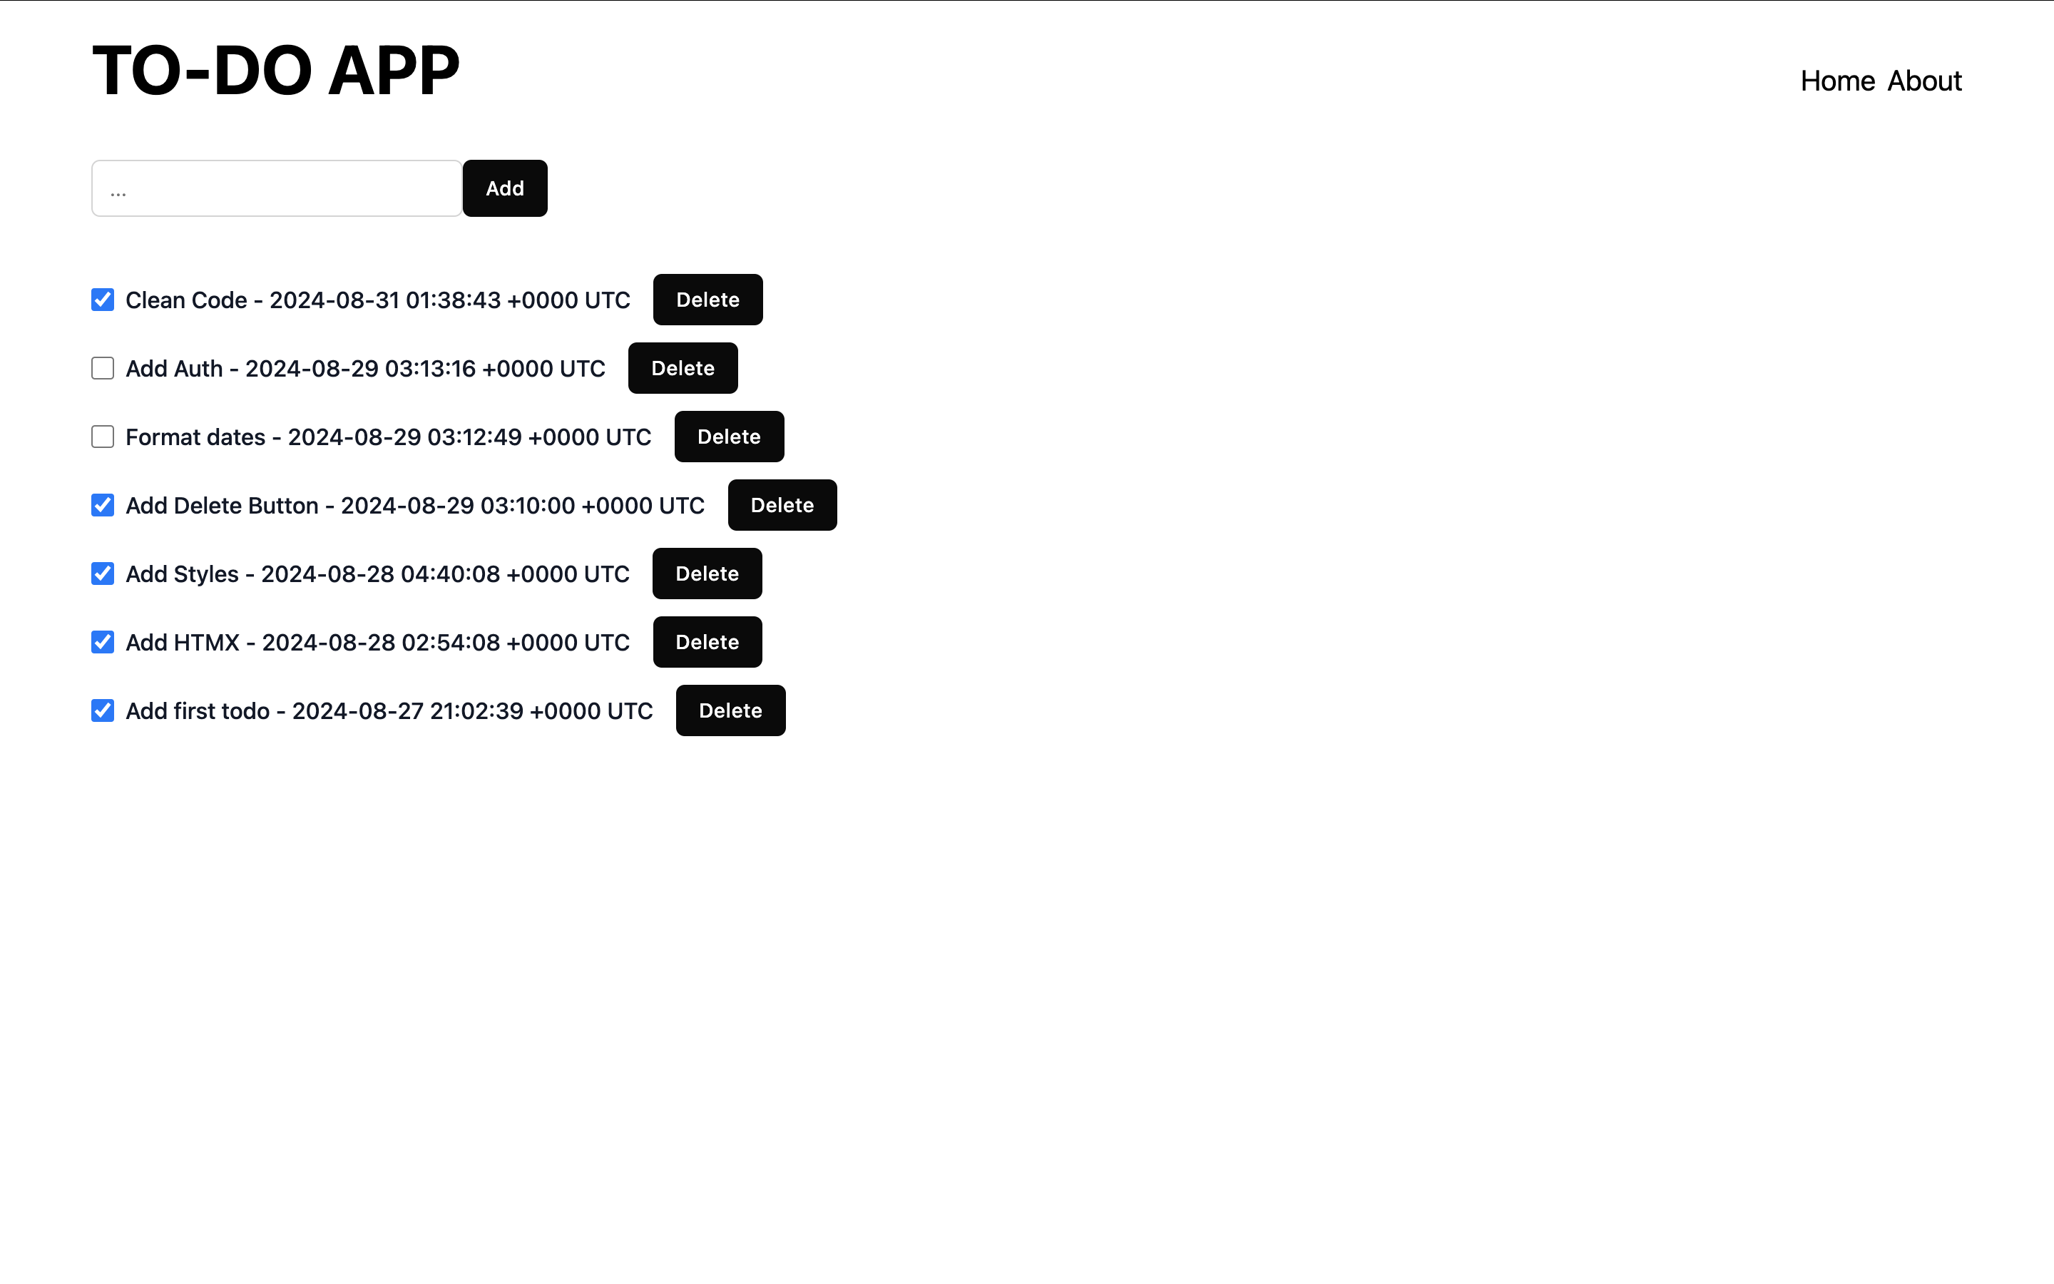Delete the 'Add first todo' todo item
Screen dimensions: 2054x1284
tap(729, 710)
